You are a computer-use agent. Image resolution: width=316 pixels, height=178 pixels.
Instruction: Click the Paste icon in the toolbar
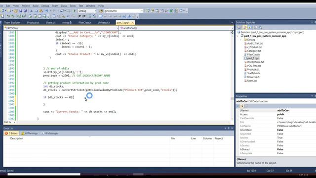click(x=41, y=11)
